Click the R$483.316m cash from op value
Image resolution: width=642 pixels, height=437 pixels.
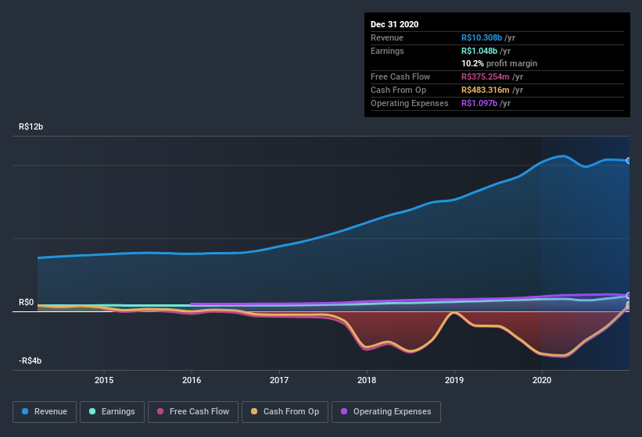point(485,90)
